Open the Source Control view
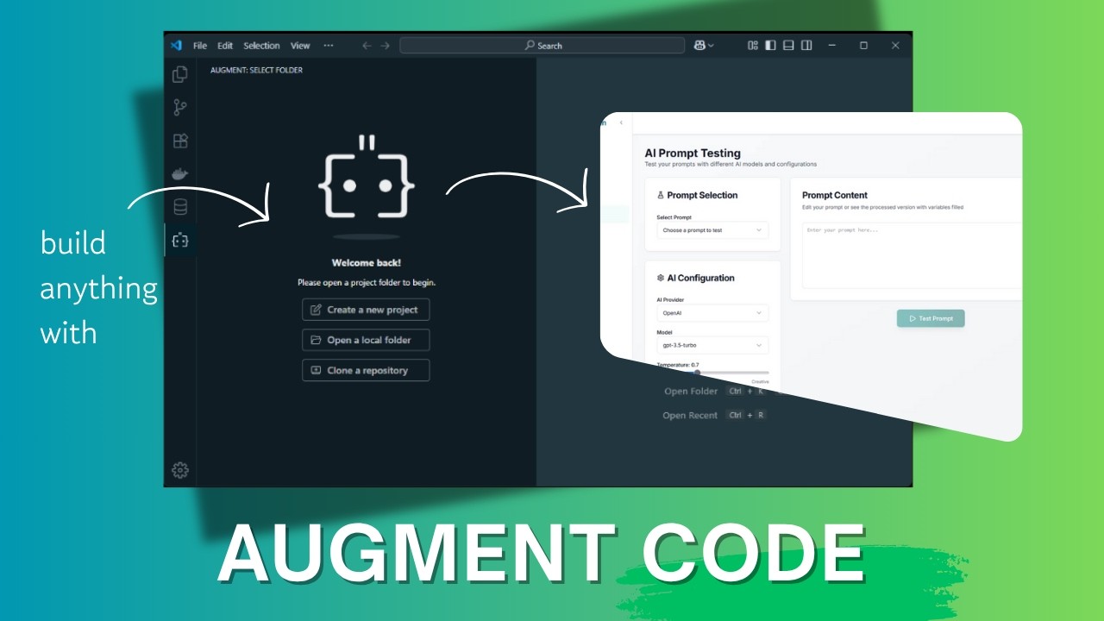Image resolution: width=1104 pixels, height=621 pixels. coord(180,108)
